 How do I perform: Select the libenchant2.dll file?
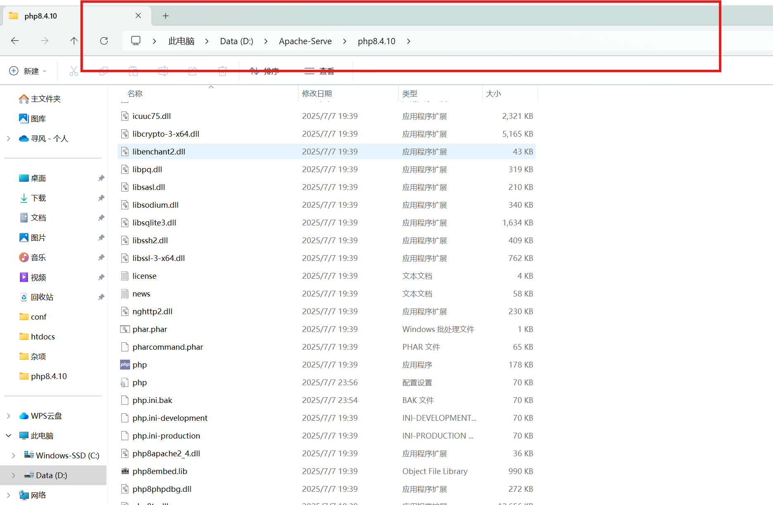pyautogui.click(x=158, y=151)
